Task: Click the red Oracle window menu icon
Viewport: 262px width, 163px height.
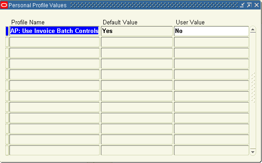Action: (4, 5)
